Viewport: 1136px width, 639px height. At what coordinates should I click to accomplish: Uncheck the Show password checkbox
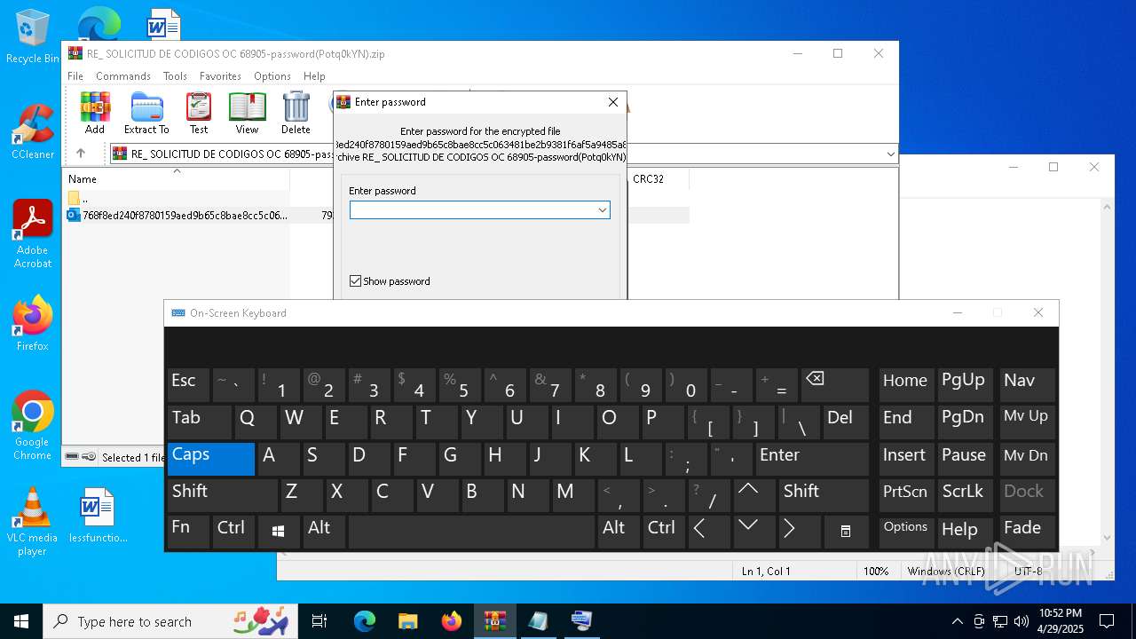(356, 281)
